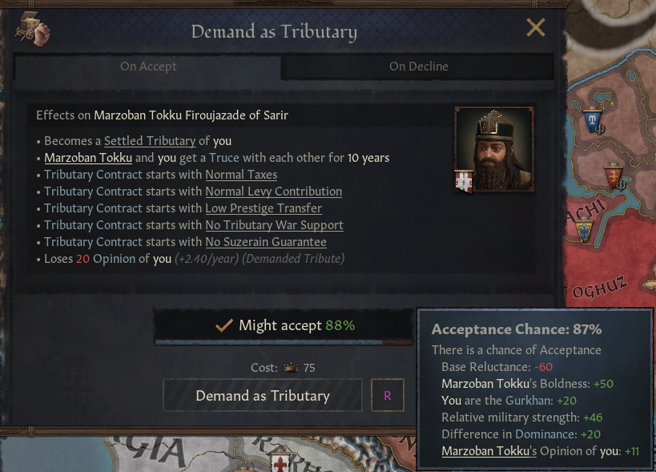Select the red shield realm marker on map
Image resolution: width=656 pixels, height=472 pixels.
tap(614, 177)
